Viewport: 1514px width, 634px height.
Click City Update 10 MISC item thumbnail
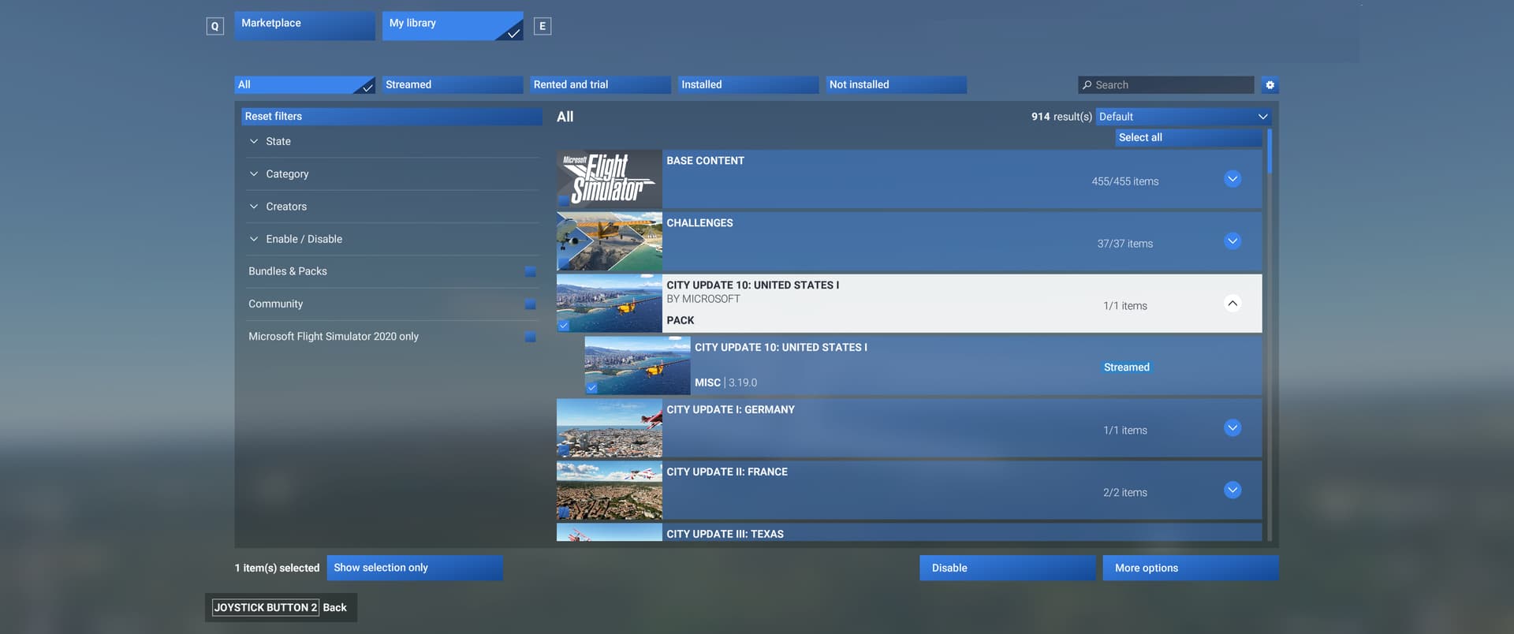[637, 366]
